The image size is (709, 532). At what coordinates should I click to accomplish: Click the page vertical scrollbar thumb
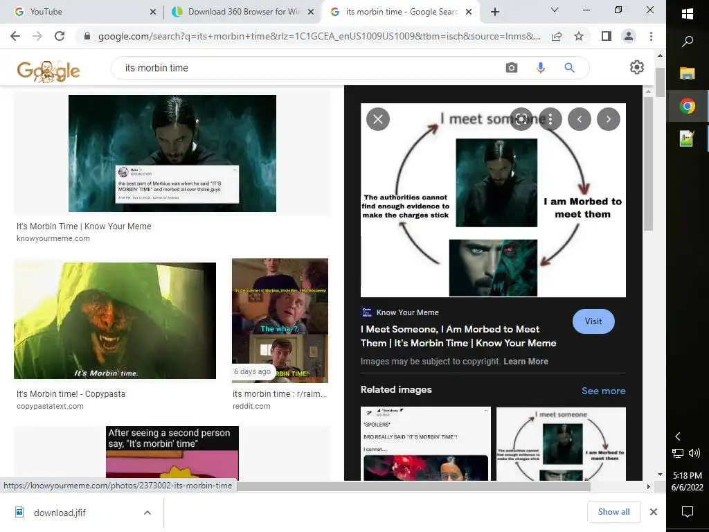(x=660, y=82)
